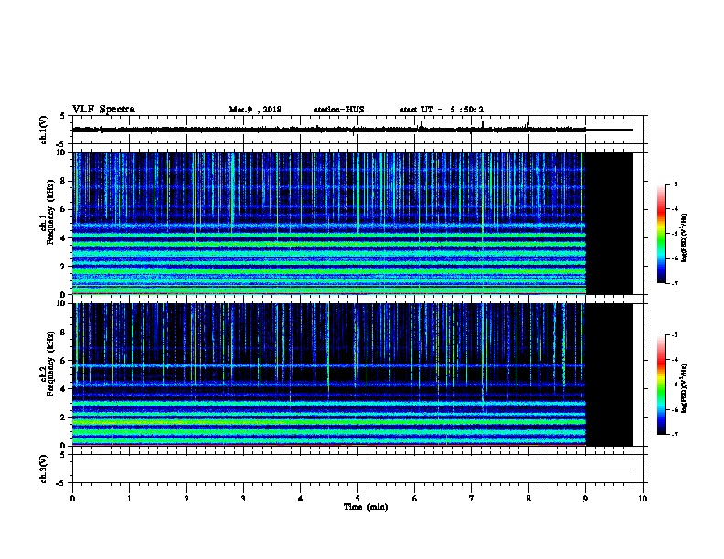Click time axis tick label "10"
724x559 pixels.
[x=643, y=499]
